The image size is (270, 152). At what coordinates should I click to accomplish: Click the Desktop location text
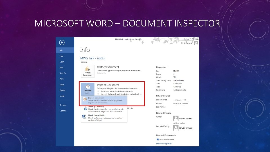pos(84,62)
